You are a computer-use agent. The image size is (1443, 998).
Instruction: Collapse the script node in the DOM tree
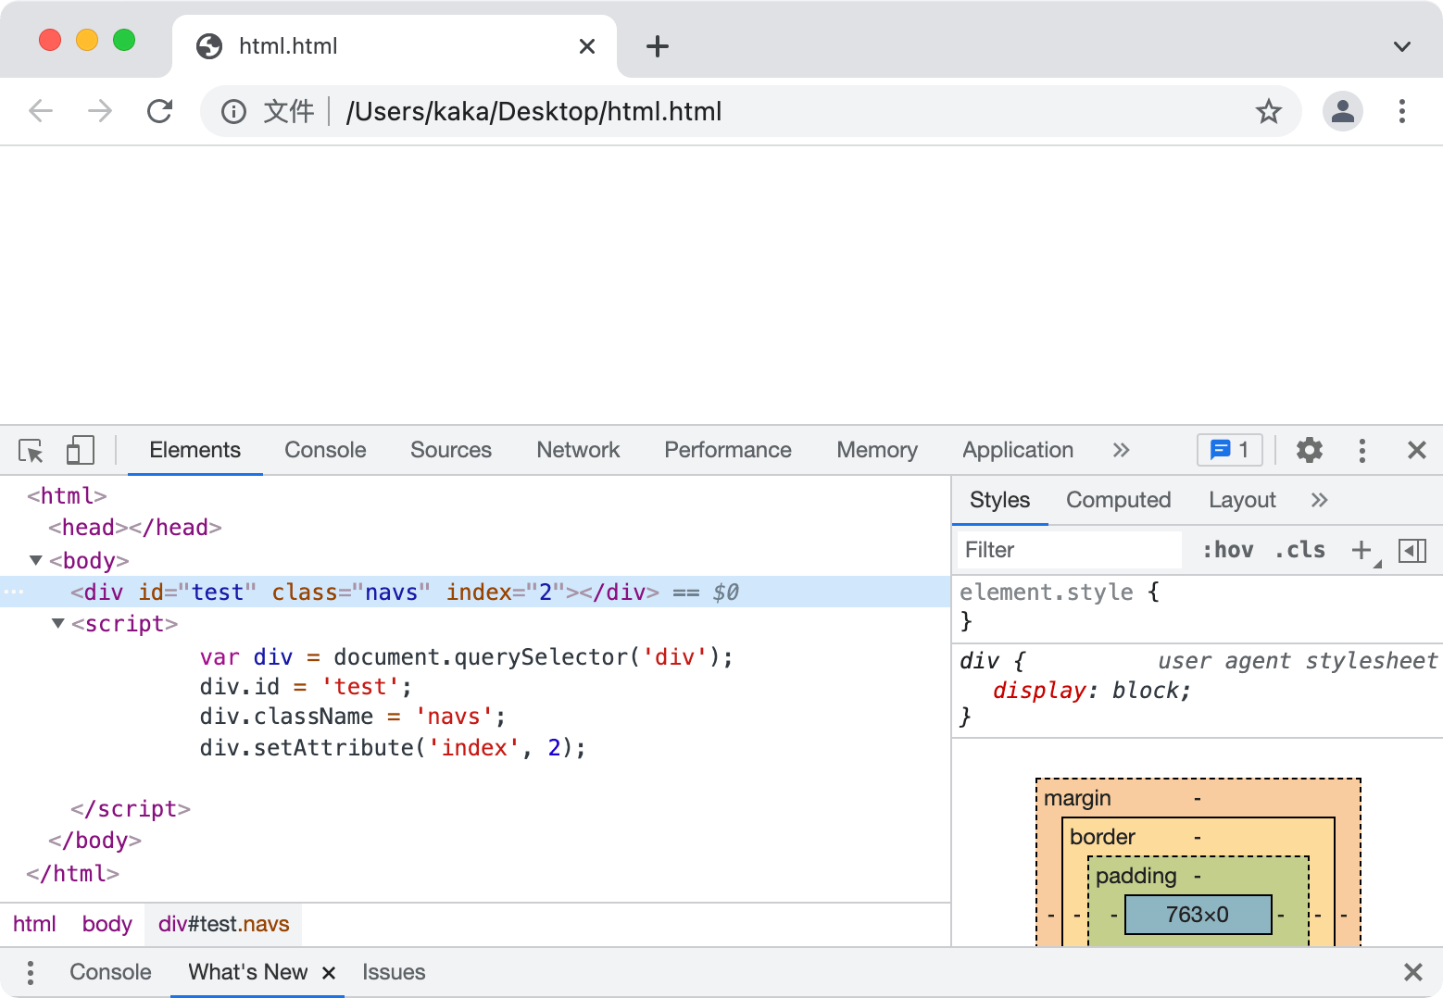click(58, 623)
